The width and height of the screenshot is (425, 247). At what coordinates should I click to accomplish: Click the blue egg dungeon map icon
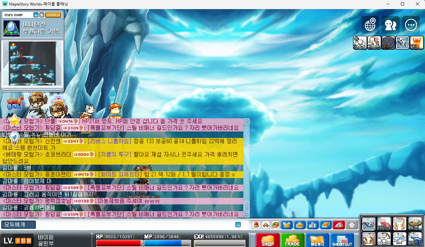tap(11, 28)
